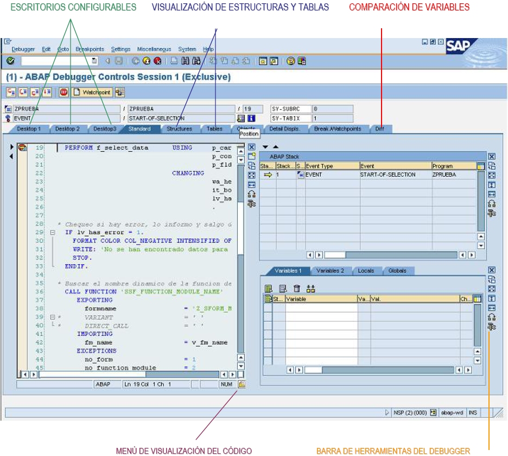Collapse the comment block at code line 39

coord(53,317)
